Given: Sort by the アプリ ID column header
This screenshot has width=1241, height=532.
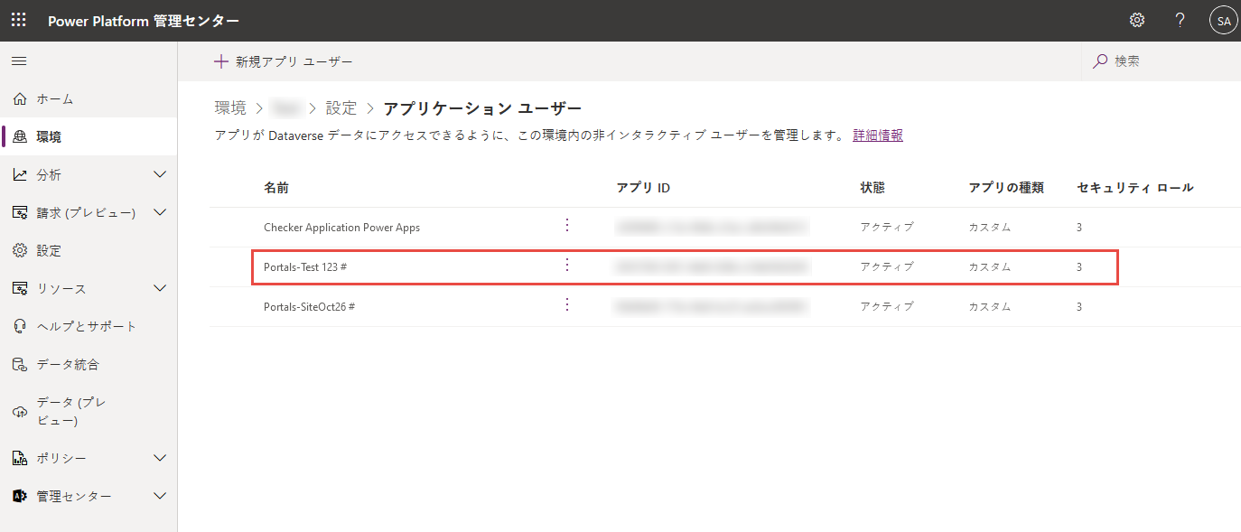Looking at the screenshot, I should (643, 188).
